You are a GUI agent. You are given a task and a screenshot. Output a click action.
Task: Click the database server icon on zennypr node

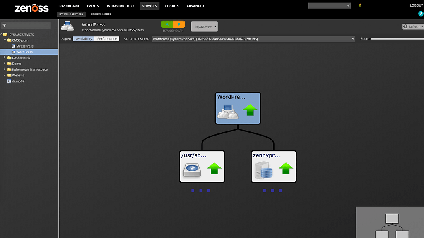pyautogui.click(x=263, y=169)
